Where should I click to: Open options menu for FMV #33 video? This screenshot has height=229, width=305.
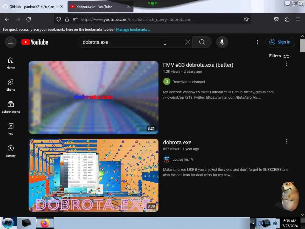(287, 64)
